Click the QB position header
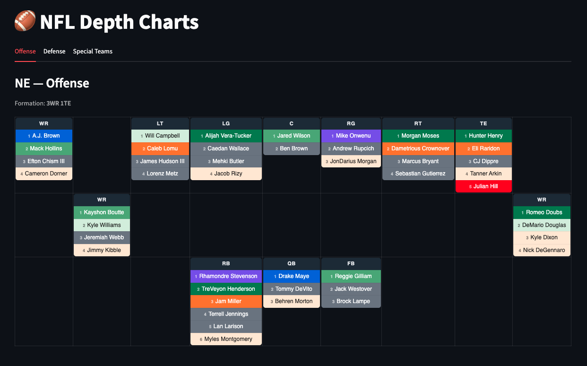Viewport: 587px width, 366px height. pos(291,263)
